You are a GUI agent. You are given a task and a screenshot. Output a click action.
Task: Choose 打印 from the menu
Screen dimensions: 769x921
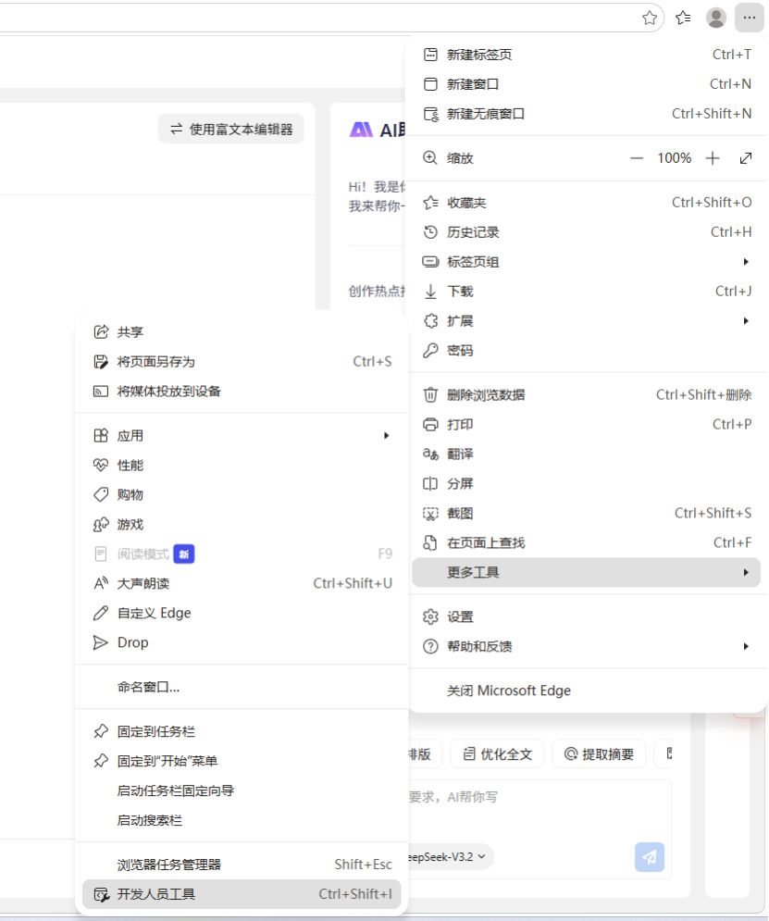point(587,424)
